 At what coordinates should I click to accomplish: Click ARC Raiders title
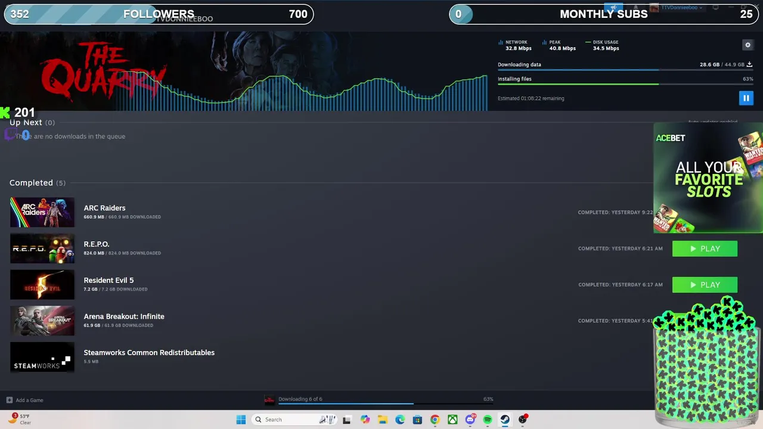pyautogui.click(x=104, y=208)
